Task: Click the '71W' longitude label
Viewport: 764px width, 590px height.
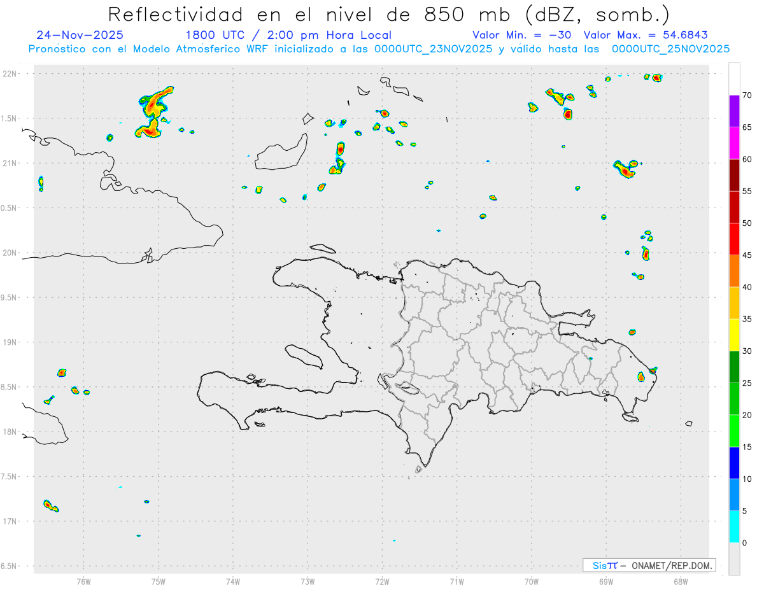Action: [456, 581]
